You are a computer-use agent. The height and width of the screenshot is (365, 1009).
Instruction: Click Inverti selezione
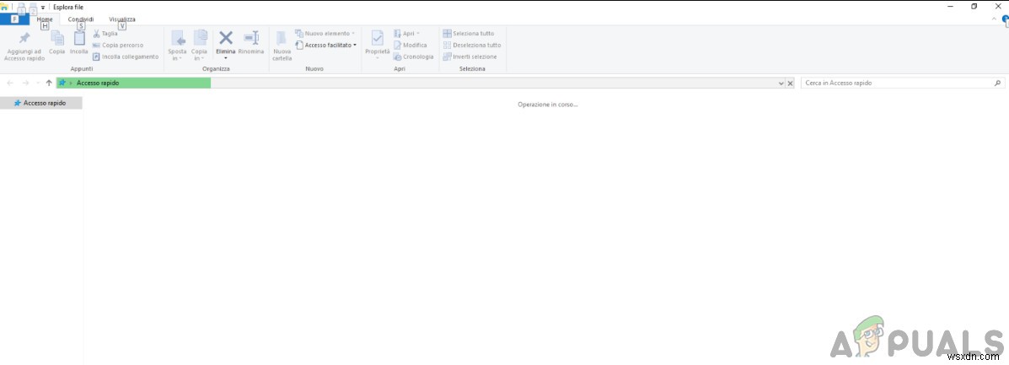pyautogui.click(x=470, y=56)
